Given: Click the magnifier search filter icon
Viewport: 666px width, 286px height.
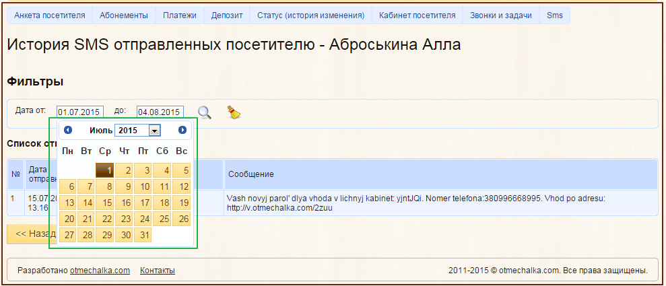Looking at the screenshot, I should (x=204, y=112).
